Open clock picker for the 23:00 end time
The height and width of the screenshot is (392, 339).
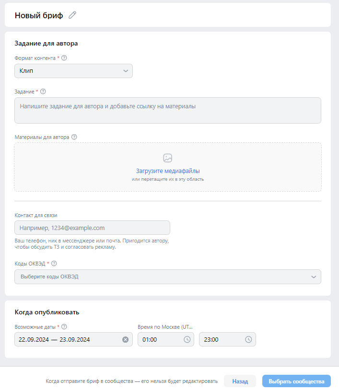[x=248, y=339]
